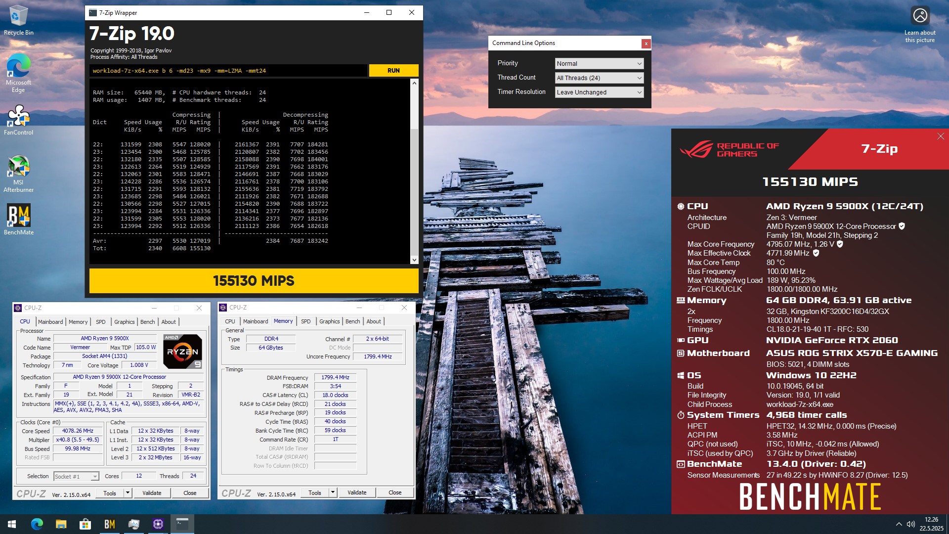Click the Memory section icon in BenchMate panel

tap(681, 300)
